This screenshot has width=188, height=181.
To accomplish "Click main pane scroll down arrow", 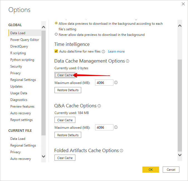I will click(x=180, y=155).
